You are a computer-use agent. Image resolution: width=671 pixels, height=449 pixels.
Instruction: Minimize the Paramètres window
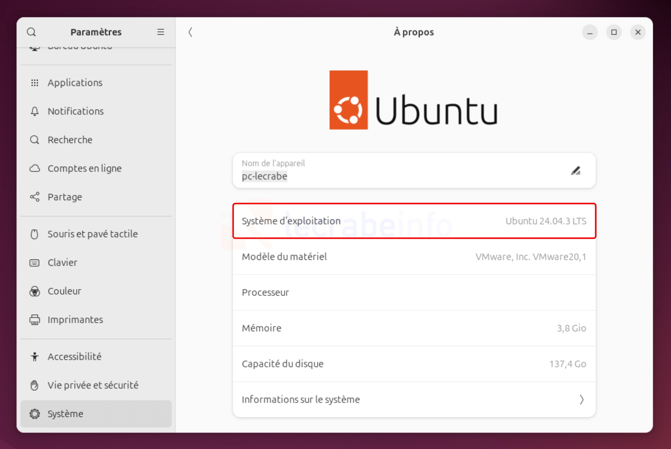click(590, 32)
